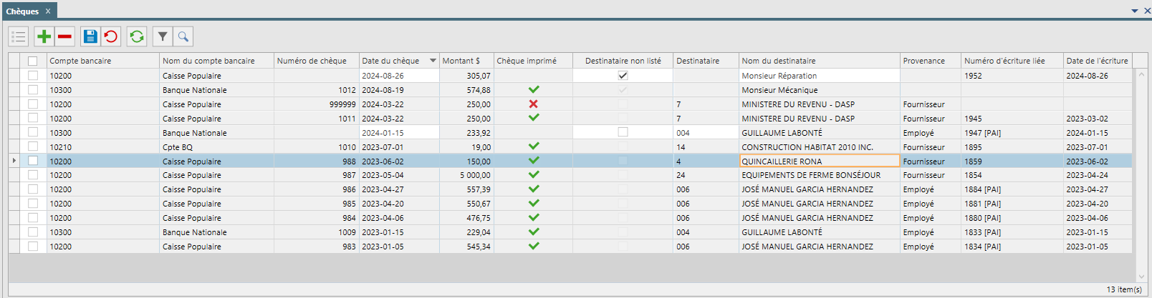Click the row indicator arrow for cheque 988
This screenshot has height=298, width=1152.
point(14,161)
